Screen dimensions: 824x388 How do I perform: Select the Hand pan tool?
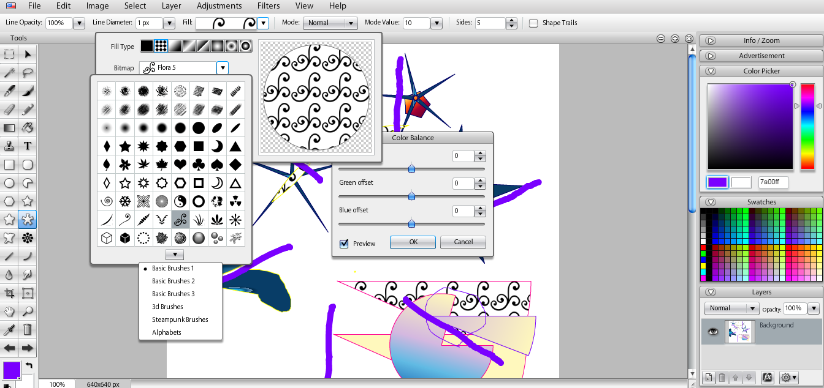pos(9,312)
